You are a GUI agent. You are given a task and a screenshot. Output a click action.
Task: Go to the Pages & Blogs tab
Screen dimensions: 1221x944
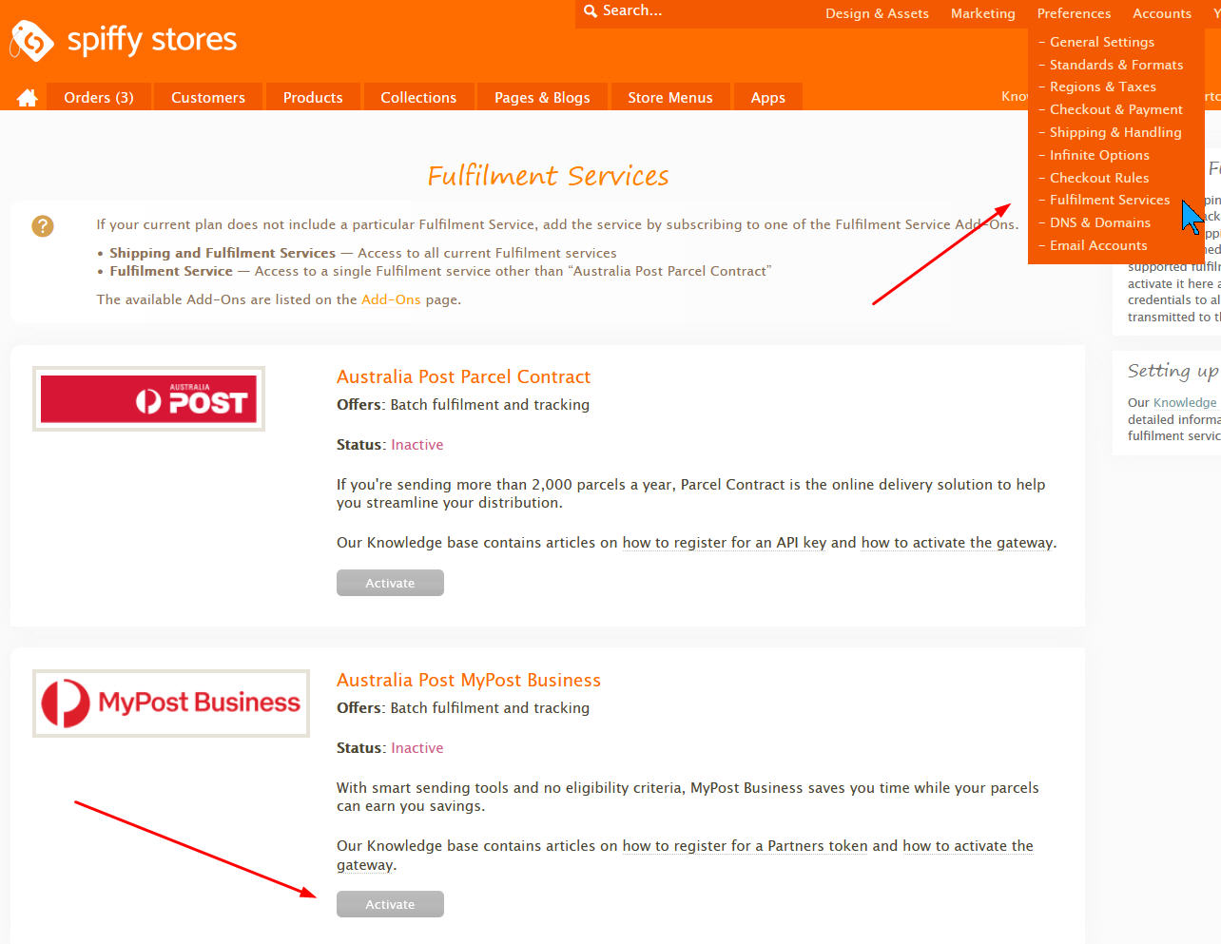(542, 97)
